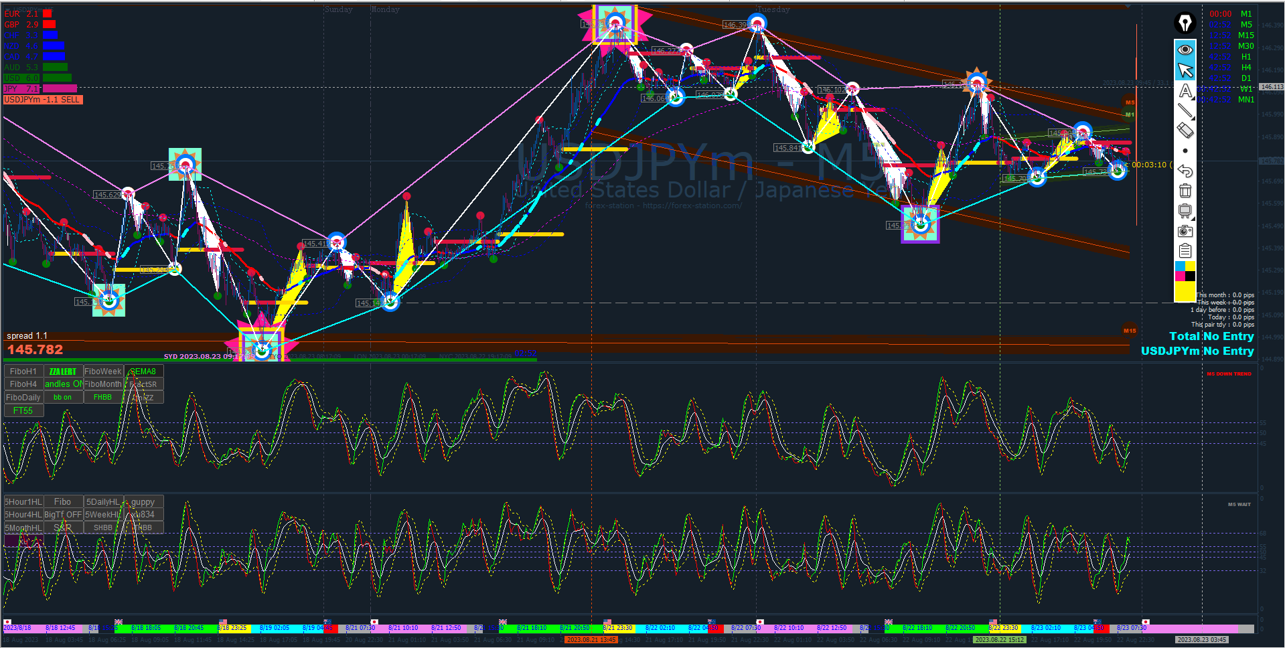
Task: Click the 5Hour1HL button
Action: 23,502
